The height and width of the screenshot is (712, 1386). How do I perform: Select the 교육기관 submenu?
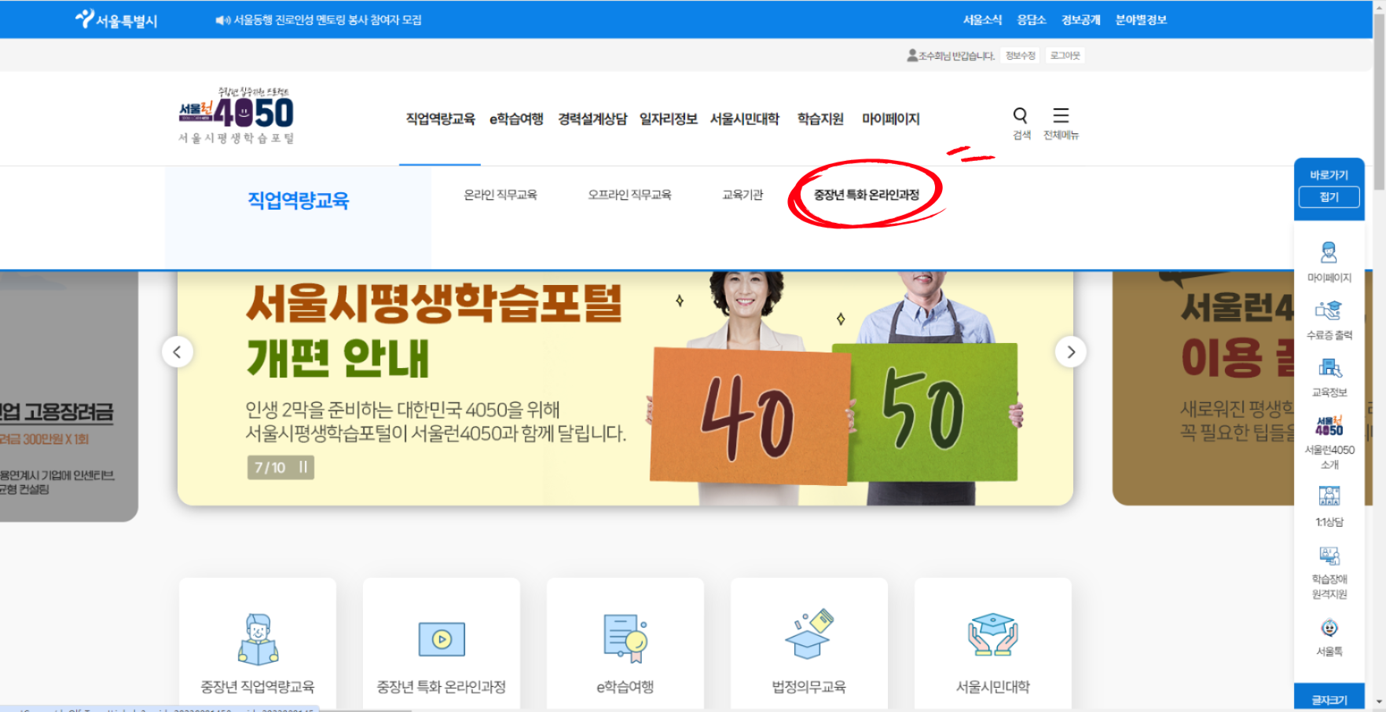(x=743, y=195)
